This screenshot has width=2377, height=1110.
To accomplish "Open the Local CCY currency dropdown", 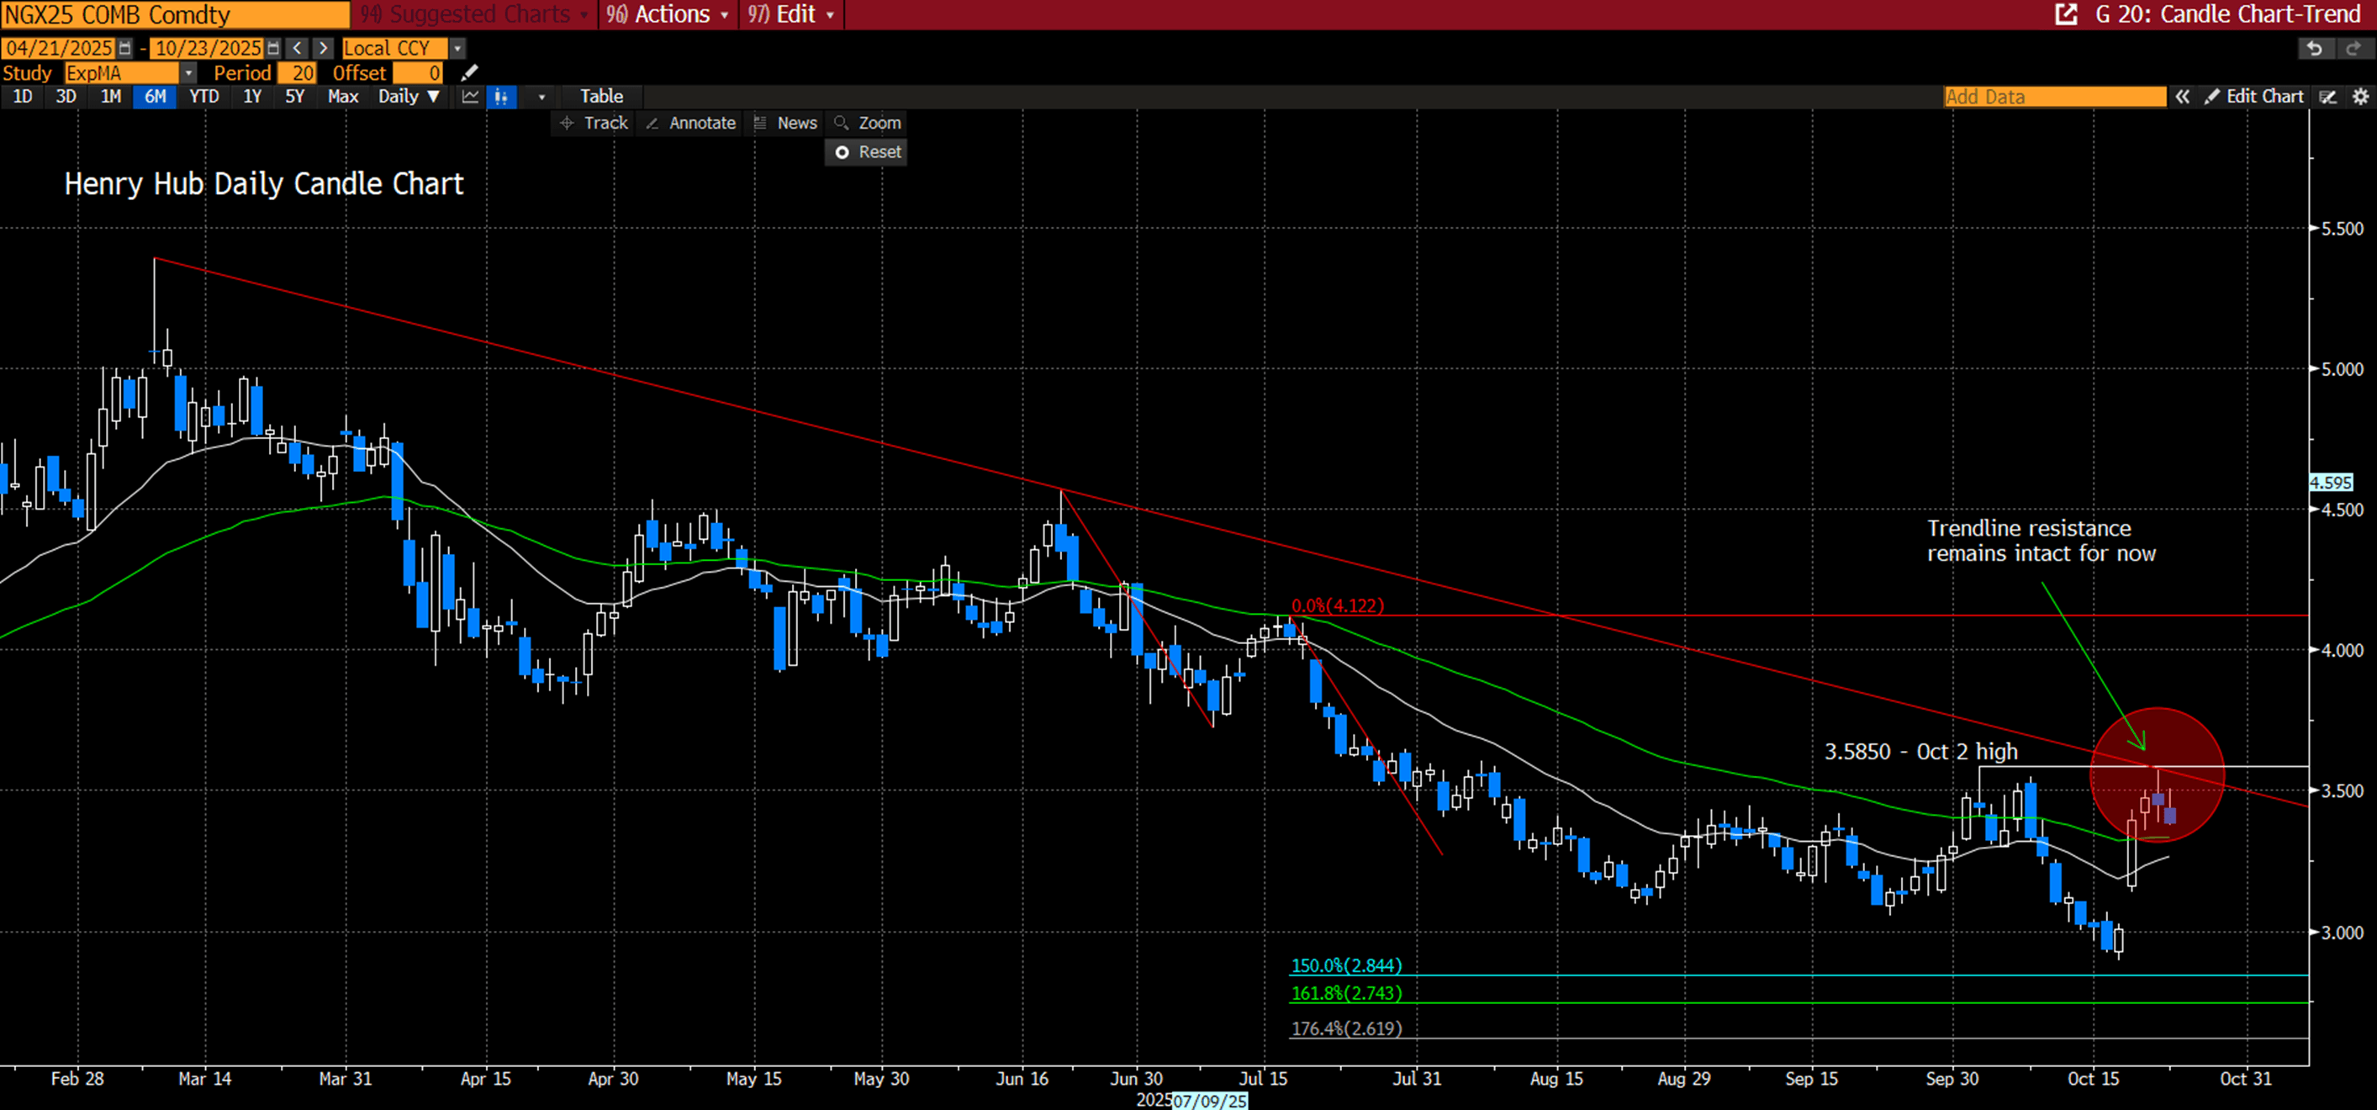I will point(457,48).
